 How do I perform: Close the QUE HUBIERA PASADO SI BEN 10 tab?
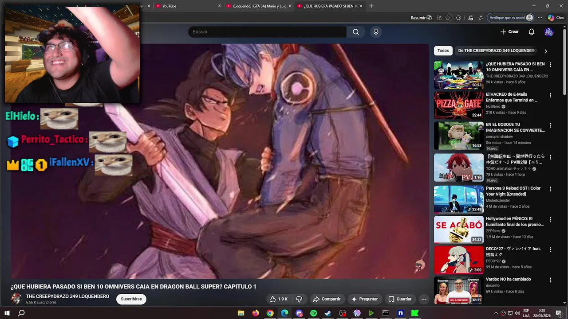(x=361, y=6)
